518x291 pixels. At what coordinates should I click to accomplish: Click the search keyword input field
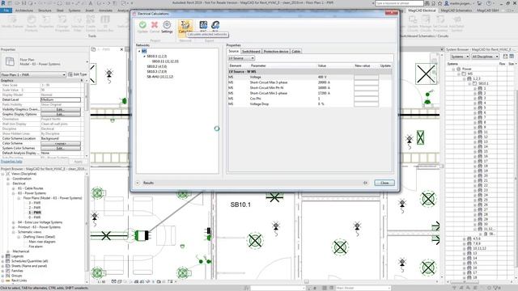click(x=399, y=3)
